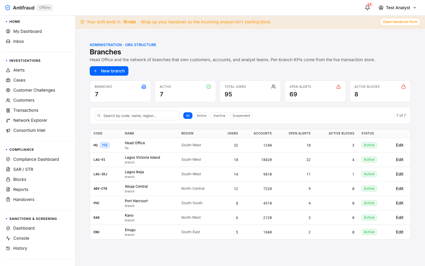Image resolution: width=425 pixels, height=266 pixels.
Task: Show only Suspended branches
Action: (x=241, y=116)
